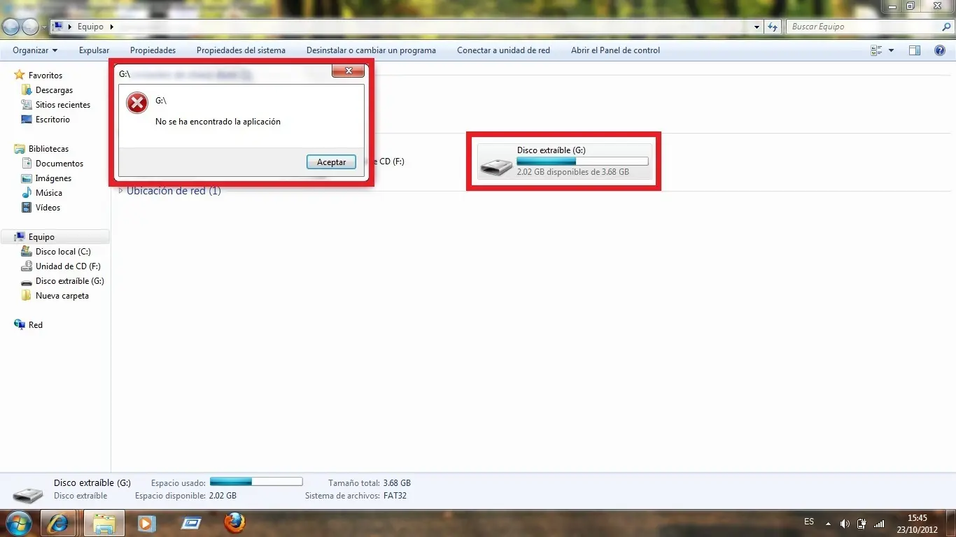Show hidden tray icons
The width and height of the screenshot is (956, 537).
829,523
